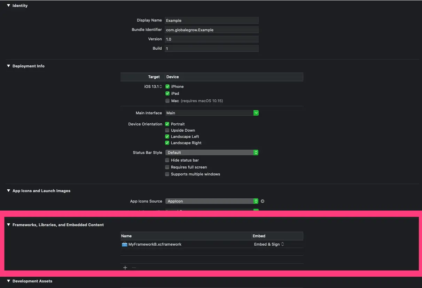The height and width of the screenshot is (288, 422).
Task: Click the MyFrameworkB toolbox icon
Action: [125, 244]
